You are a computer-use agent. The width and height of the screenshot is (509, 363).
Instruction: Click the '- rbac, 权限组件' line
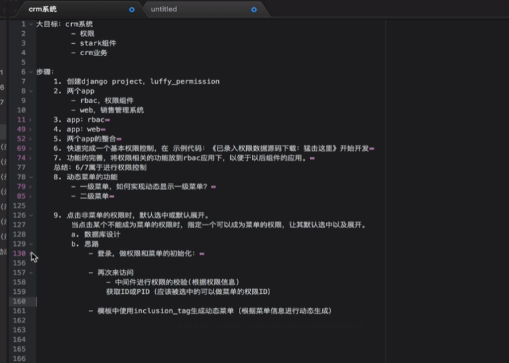(102, 100)
